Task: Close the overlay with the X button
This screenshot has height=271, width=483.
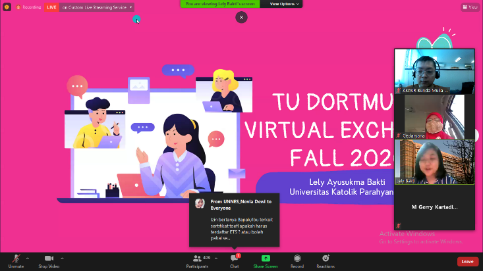Action: point(241,18)
